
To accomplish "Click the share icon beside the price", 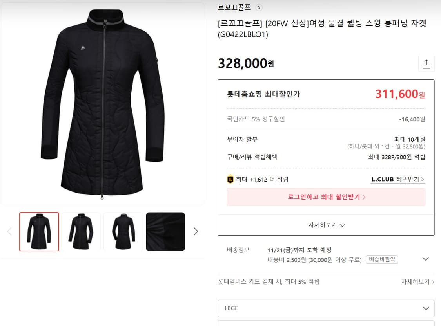I will pos(426,64).
